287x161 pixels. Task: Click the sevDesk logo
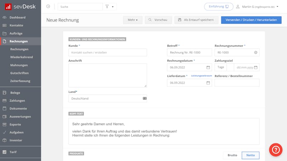click(20, 7)
